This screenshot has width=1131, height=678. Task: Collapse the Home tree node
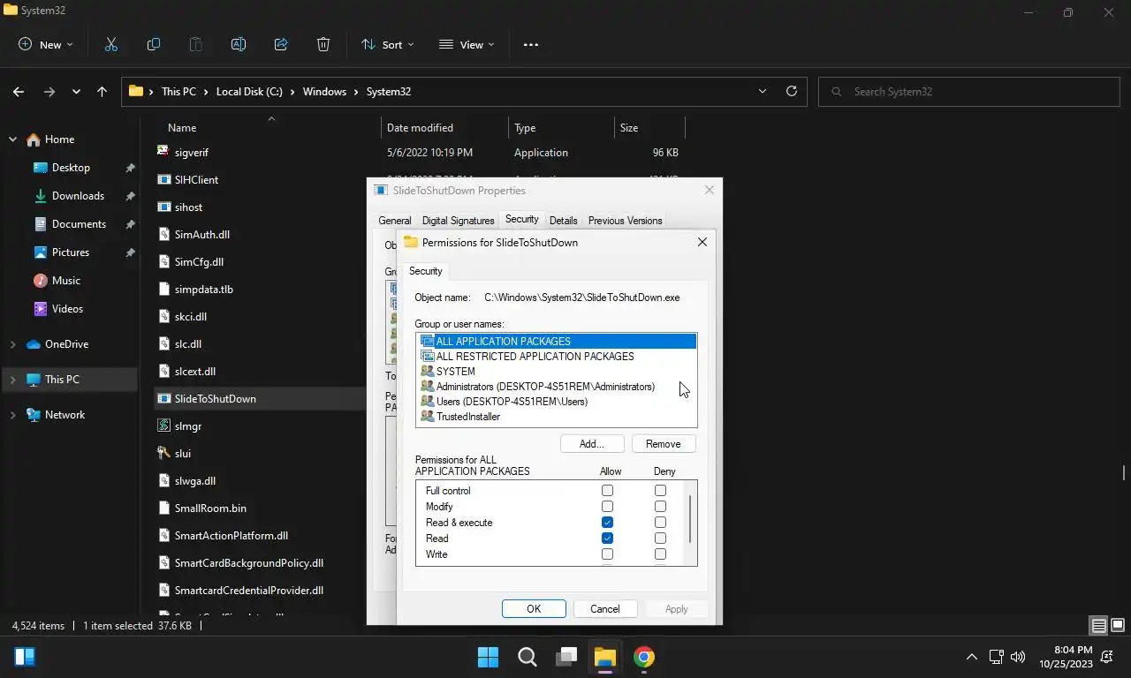(x=13, y=139)
